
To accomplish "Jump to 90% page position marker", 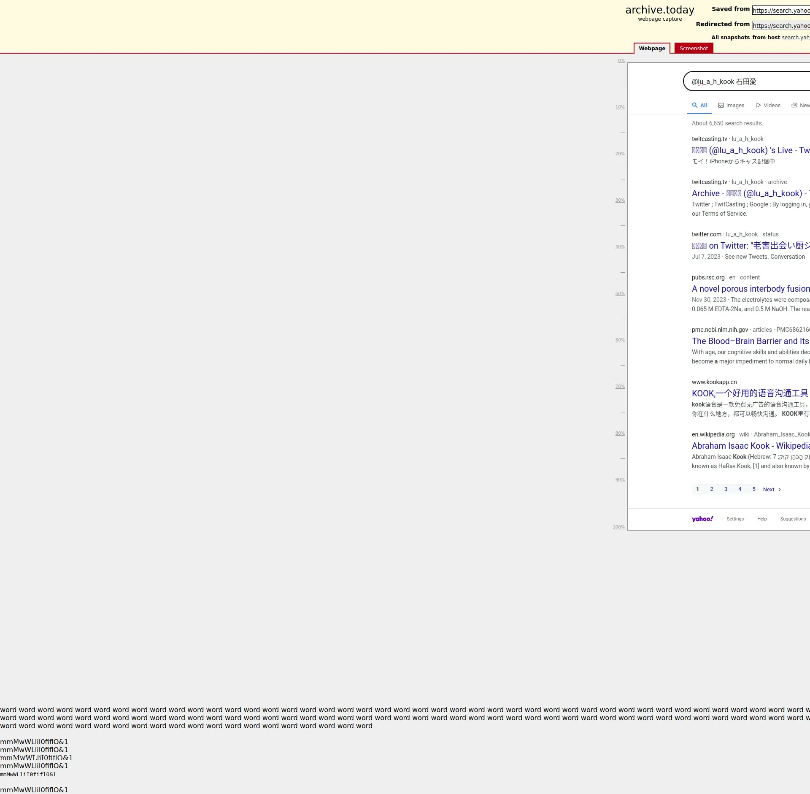I will tap(620, 480).
